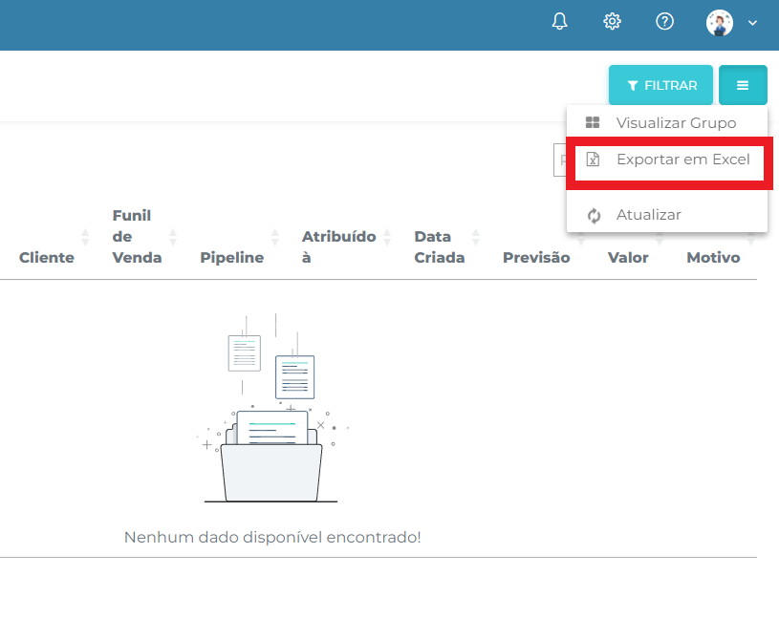Screen dimensions: 779x618
Task: Select Atualizar menu entry
Action: (x=667, y=215)
